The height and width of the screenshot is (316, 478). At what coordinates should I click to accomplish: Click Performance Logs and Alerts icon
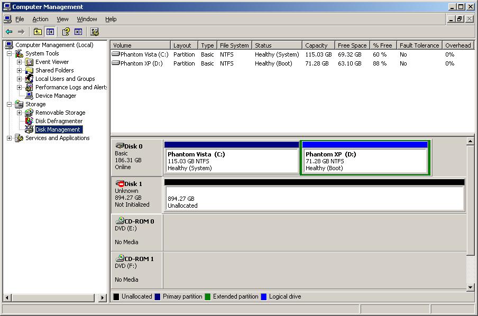click(29, 87)
